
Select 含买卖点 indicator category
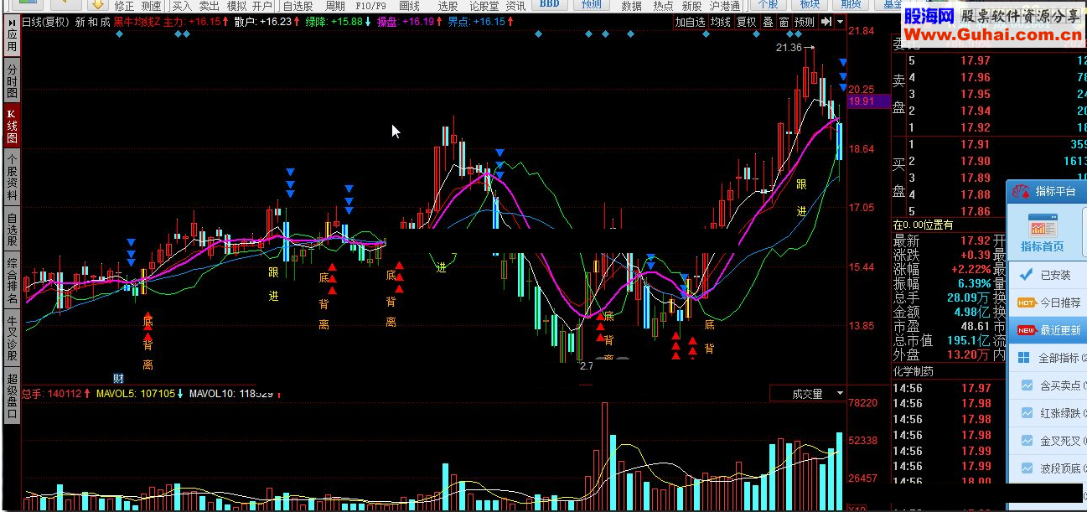click(x=1048, y=385)
